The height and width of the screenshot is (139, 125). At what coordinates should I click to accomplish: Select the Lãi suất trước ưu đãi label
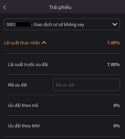click(x=28, y=64)
